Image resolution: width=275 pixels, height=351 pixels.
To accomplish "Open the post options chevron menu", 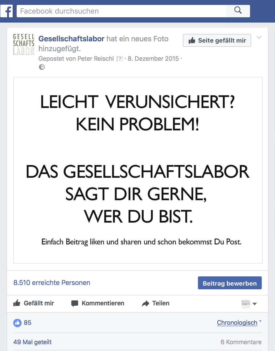I will pos(259,38).
